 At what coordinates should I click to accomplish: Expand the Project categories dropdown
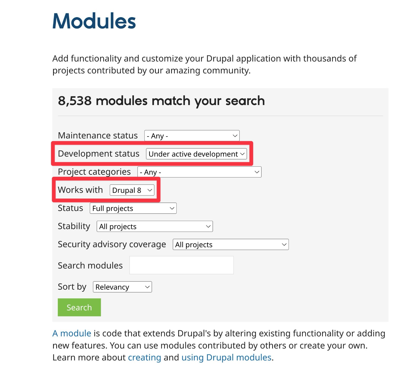coord(199,172)
